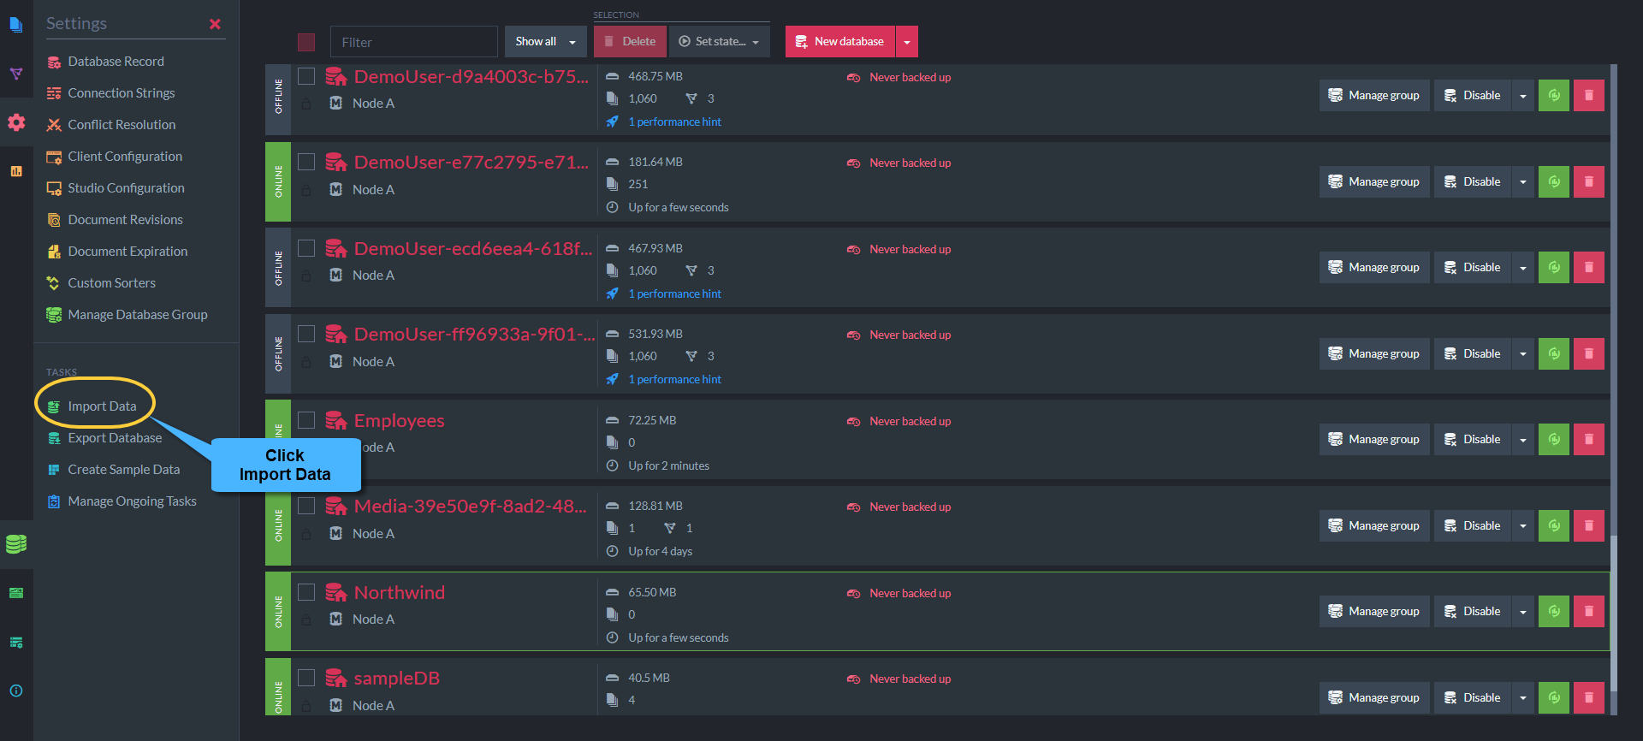
Task: Check the sampleDB database checkbox
Action: coord(306,678)
